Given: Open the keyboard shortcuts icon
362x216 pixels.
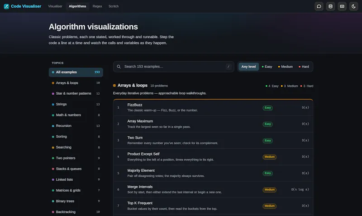Looking at the screenshot, I should click(342, 6).
